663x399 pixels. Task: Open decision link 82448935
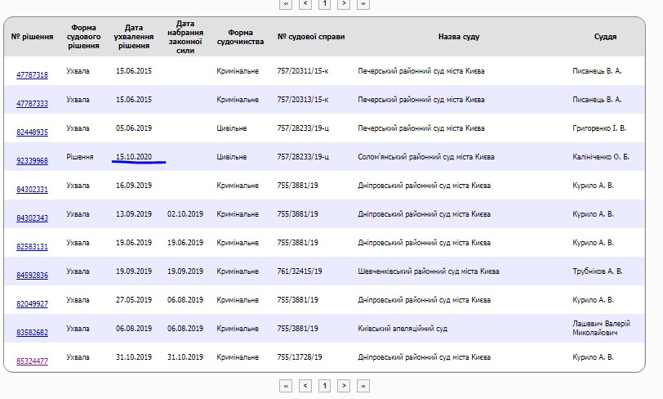point(32,132)
